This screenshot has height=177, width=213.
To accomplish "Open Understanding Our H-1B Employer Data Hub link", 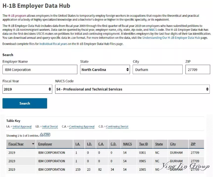I will 171,38.
